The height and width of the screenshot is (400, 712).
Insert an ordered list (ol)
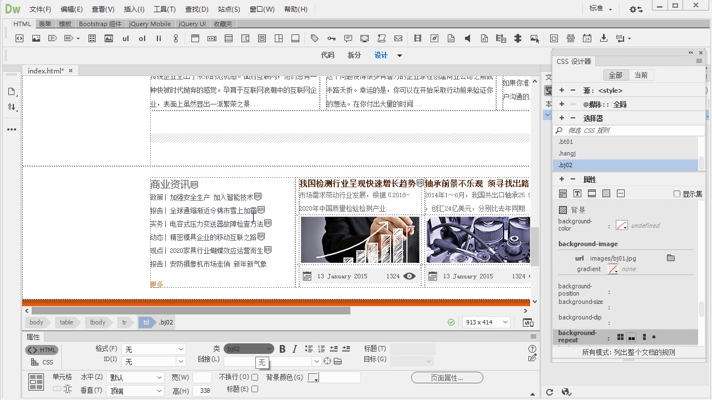click(x=142, y=38)
